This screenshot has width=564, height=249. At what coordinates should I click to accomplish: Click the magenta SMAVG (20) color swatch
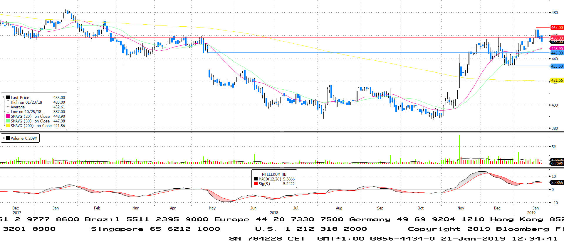coord(8,116)
